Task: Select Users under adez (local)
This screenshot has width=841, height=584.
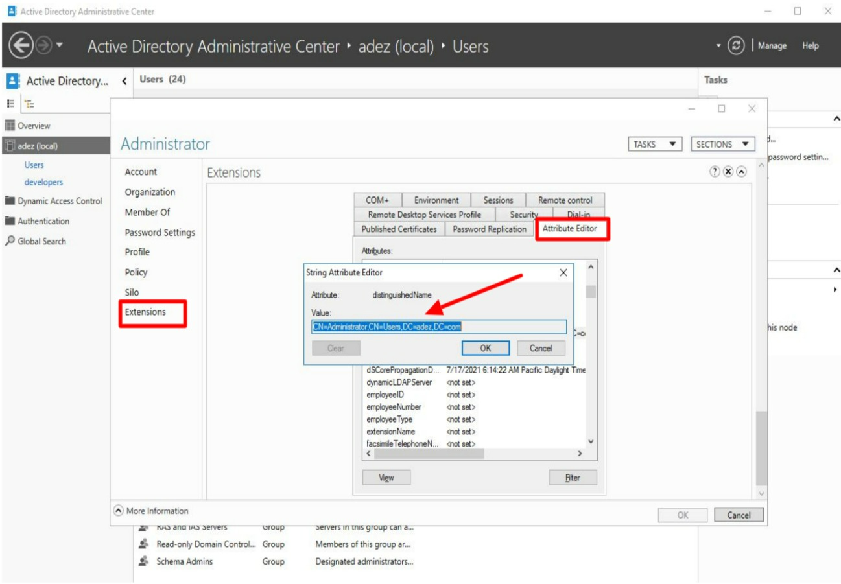Action: 34,165
